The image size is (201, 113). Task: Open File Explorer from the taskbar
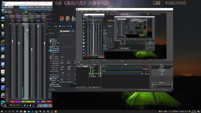coord(21,111)
